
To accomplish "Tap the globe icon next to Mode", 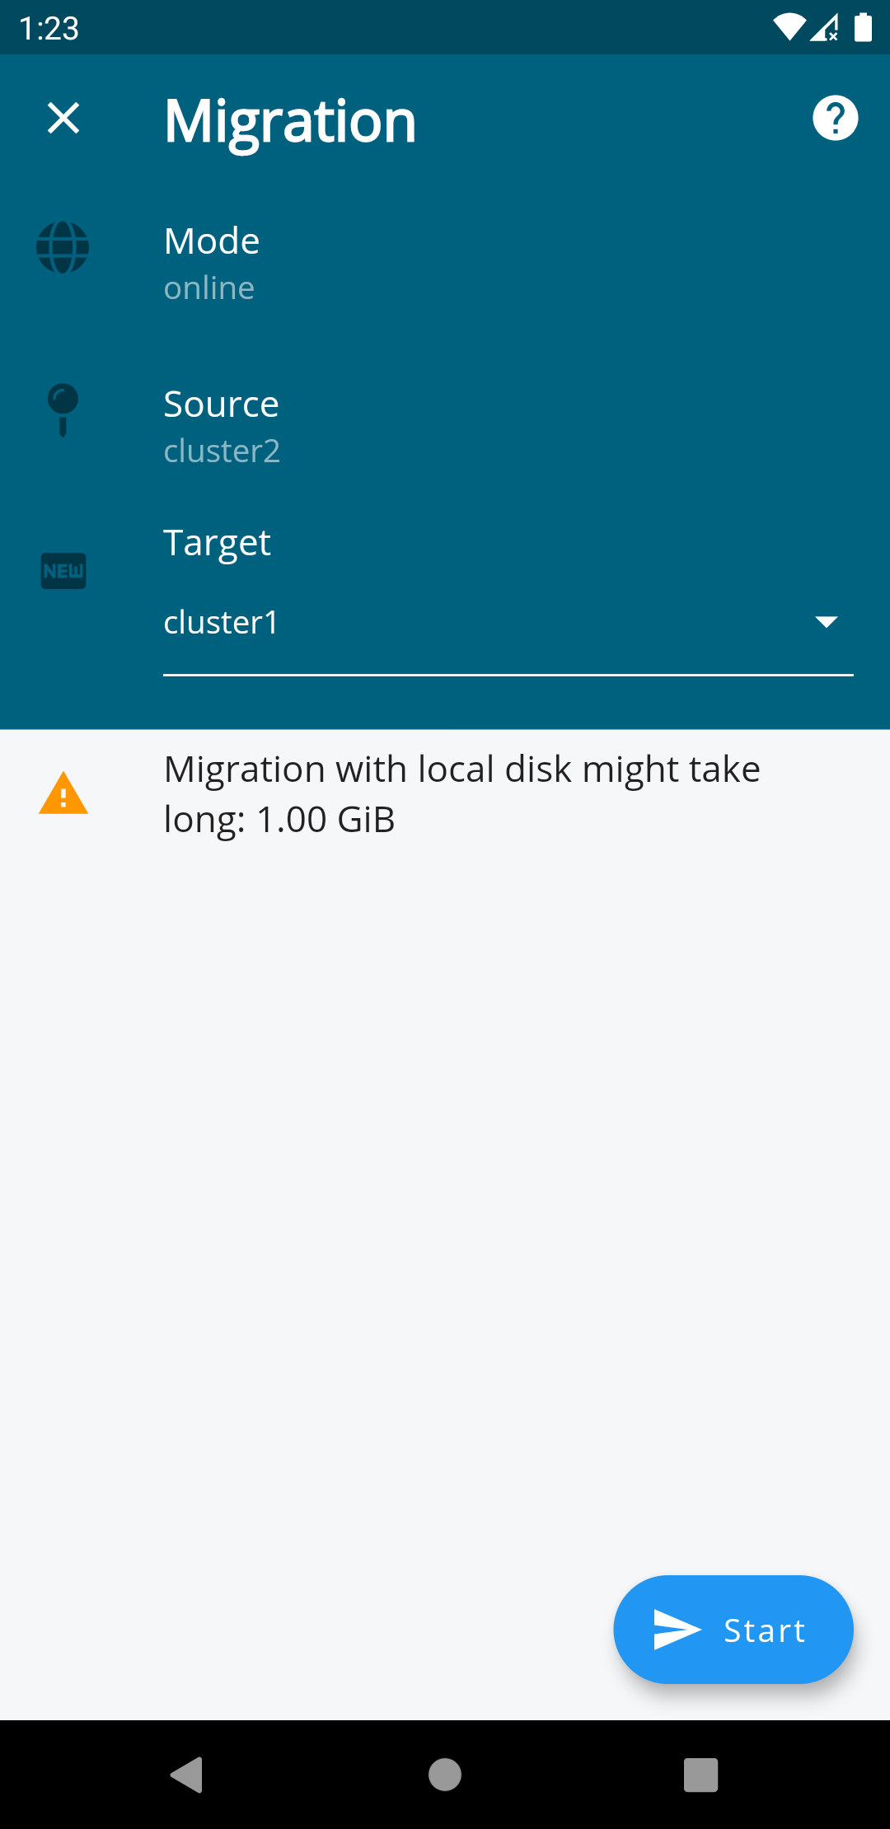I will (63, 247).
